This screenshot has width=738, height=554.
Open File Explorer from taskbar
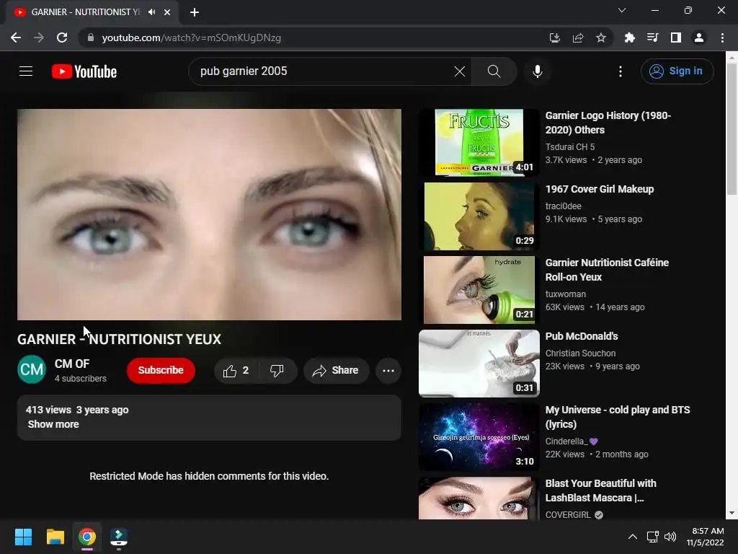coord(55,537)
